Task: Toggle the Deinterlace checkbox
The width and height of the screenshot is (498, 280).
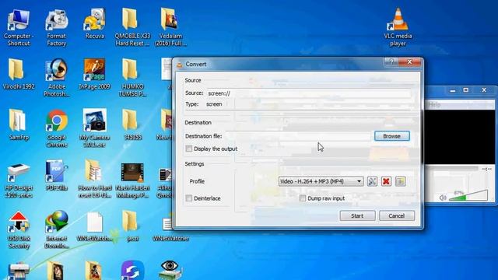Action: point(189,198)
